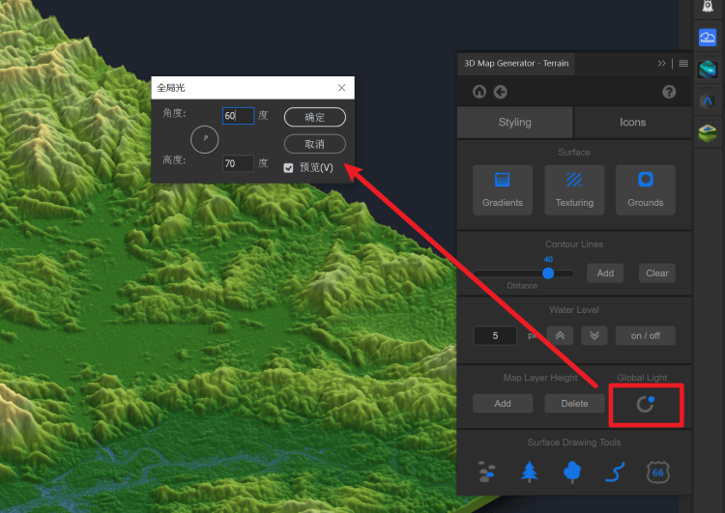725x513 pixels.
Task: Toggle the 预览(V) preview checkbox
Action: [288, 168]
